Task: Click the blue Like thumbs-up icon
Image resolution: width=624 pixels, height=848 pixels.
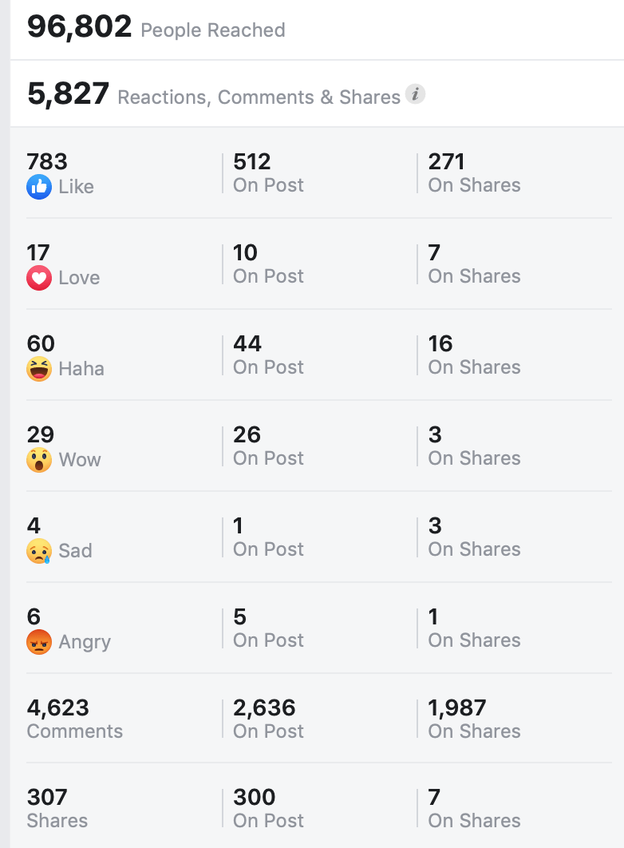Action: [39, 187]
